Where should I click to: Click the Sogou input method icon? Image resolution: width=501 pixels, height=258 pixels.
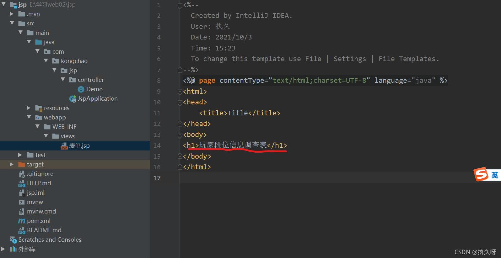[x=481, y=174]
